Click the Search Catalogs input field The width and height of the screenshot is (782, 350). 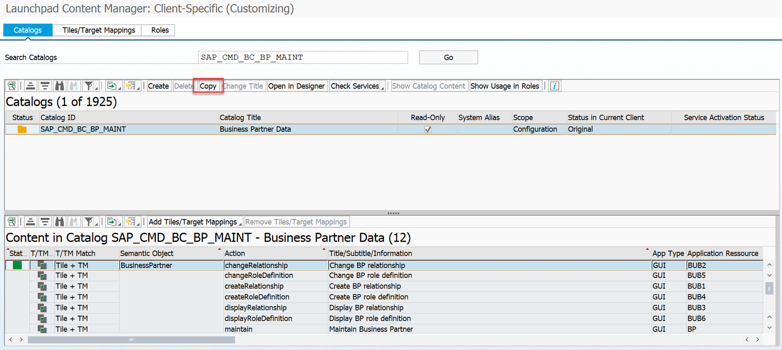303,57
